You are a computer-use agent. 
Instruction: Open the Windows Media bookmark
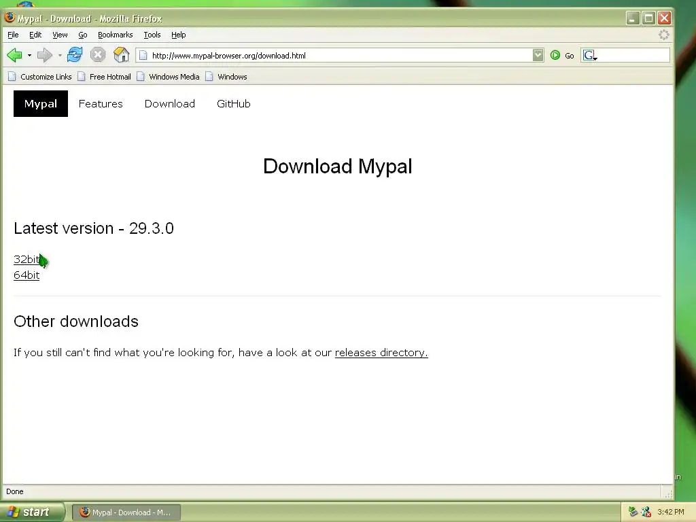(169, 77)
